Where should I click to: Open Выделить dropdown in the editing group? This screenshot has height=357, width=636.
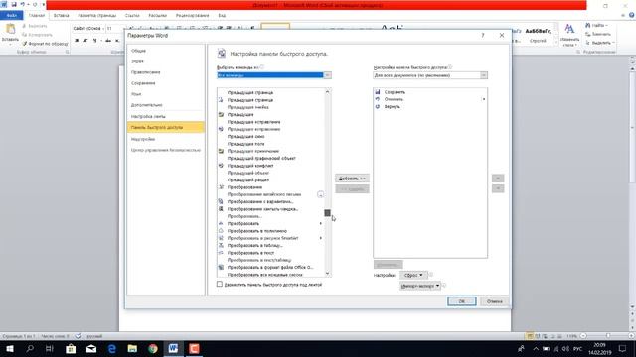pyautogui.click(x=600, y=43)
